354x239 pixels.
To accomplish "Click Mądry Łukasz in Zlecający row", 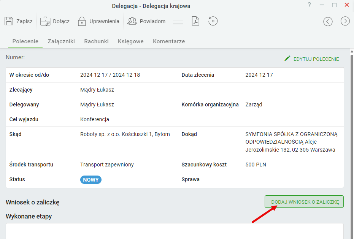I will 97,90.
